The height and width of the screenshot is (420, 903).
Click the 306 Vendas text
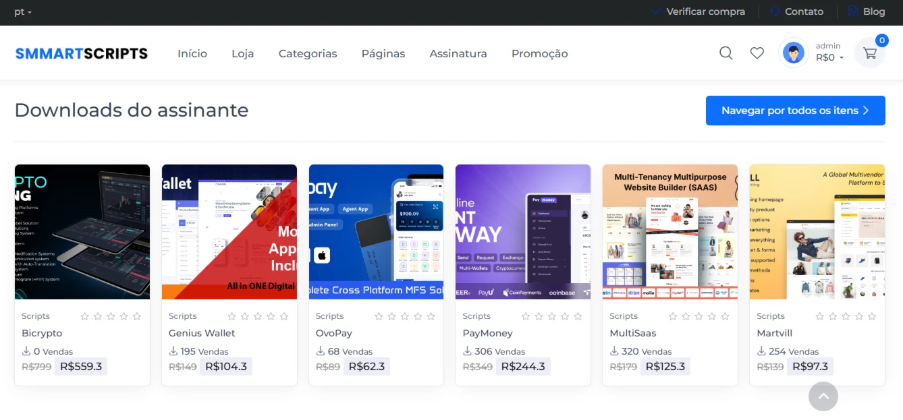click(500, 351)
